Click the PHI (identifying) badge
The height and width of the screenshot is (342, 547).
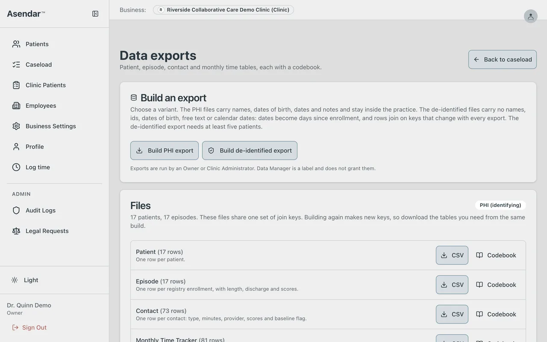tap(500, 205)
